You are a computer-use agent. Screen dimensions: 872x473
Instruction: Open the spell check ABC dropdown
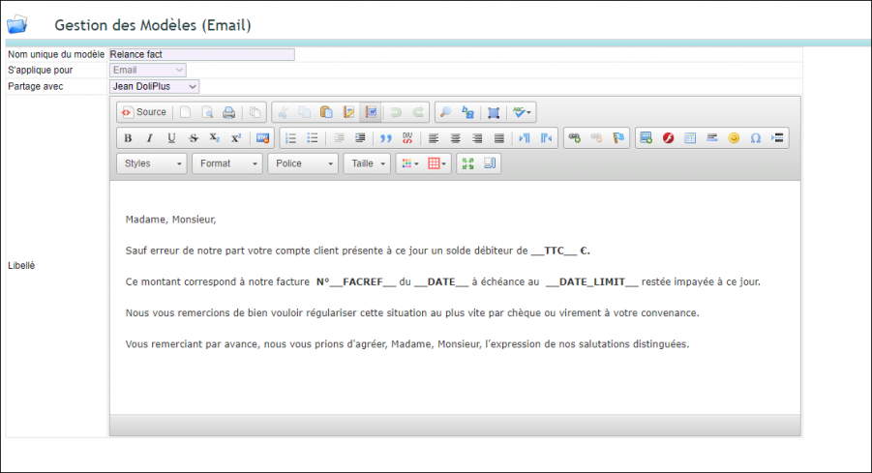[521, 112]
